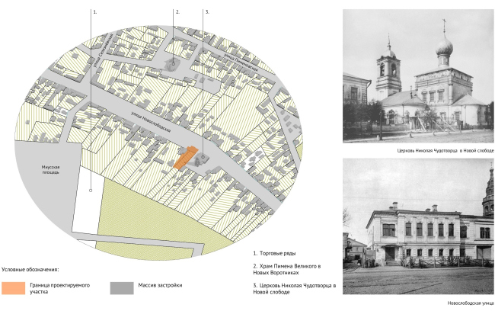
Task: Open the Novoslobodskaya street photo
Action: (418, 226)
